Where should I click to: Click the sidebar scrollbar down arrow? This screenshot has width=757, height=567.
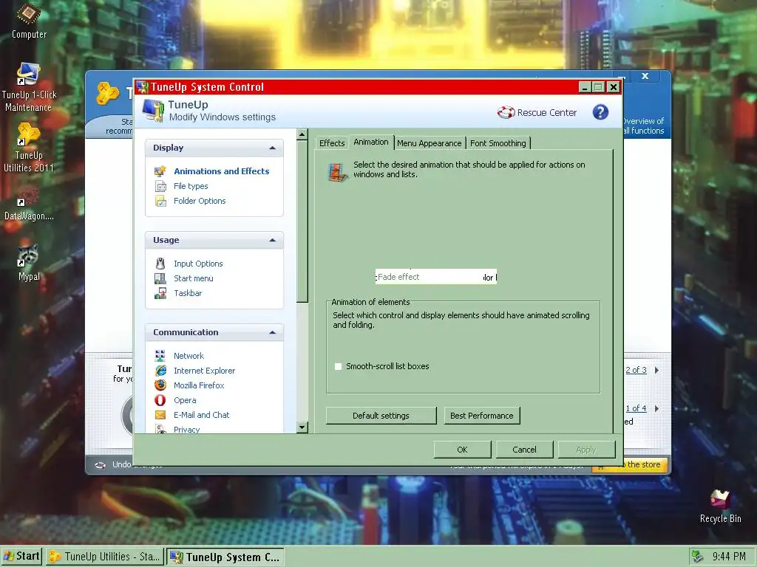coord(302,427)
